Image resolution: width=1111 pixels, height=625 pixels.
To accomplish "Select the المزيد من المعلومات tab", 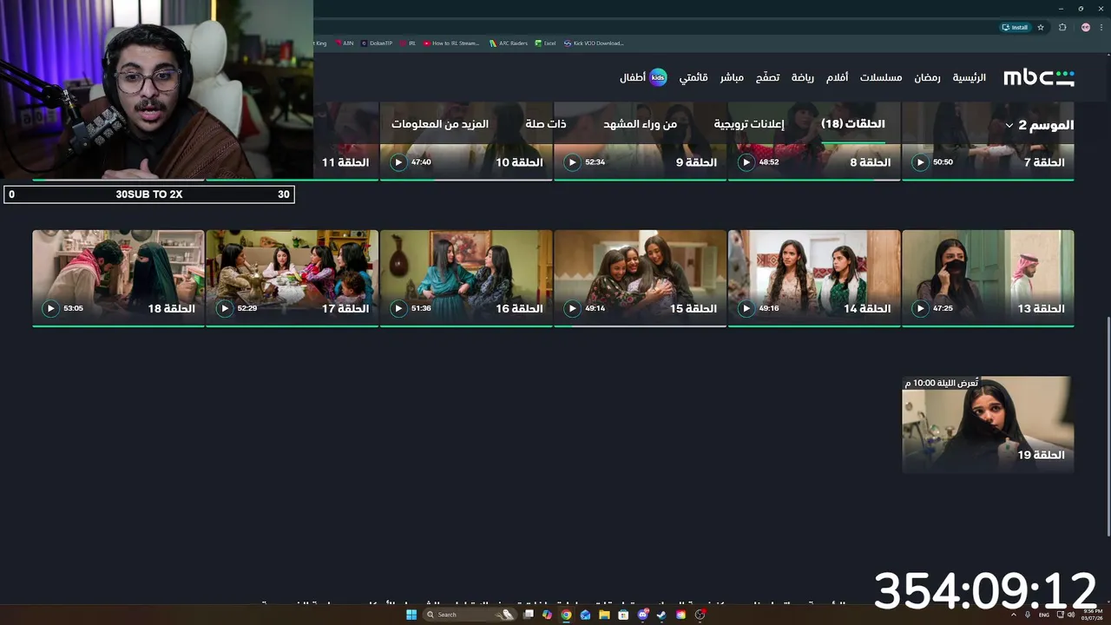I will coord(440,124).
